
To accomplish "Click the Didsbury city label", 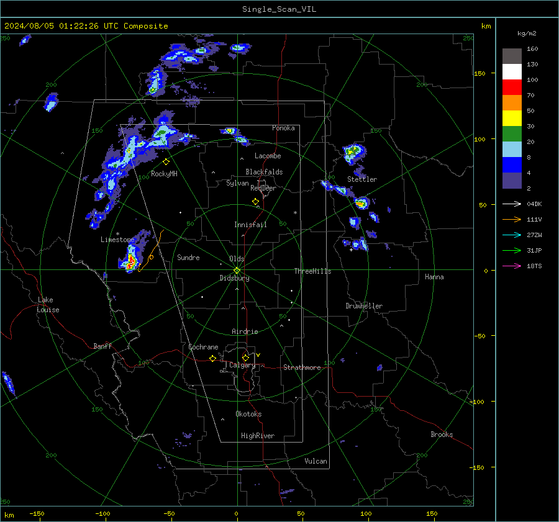I will pyautogui.click(x=234, y=278).
